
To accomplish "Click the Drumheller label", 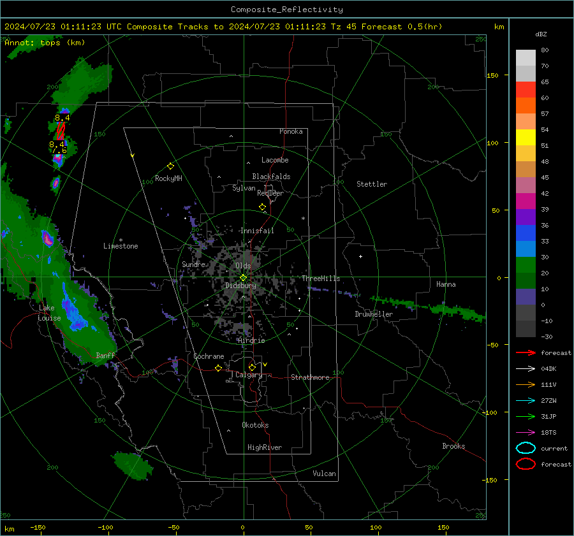I will pyautogui.click(x=374, y=314).
